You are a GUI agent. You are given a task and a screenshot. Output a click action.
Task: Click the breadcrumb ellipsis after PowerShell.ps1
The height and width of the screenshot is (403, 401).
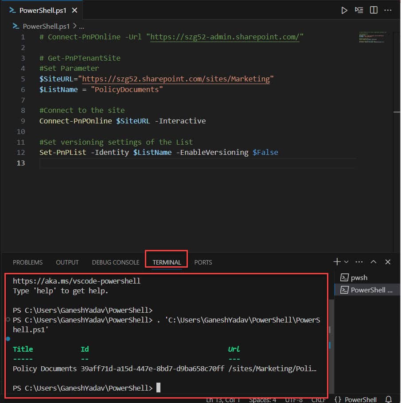click(x=82, y=27)
